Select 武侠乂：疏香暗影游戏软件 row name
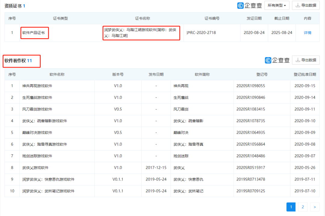The image size is (325, 216). [45, 121]
